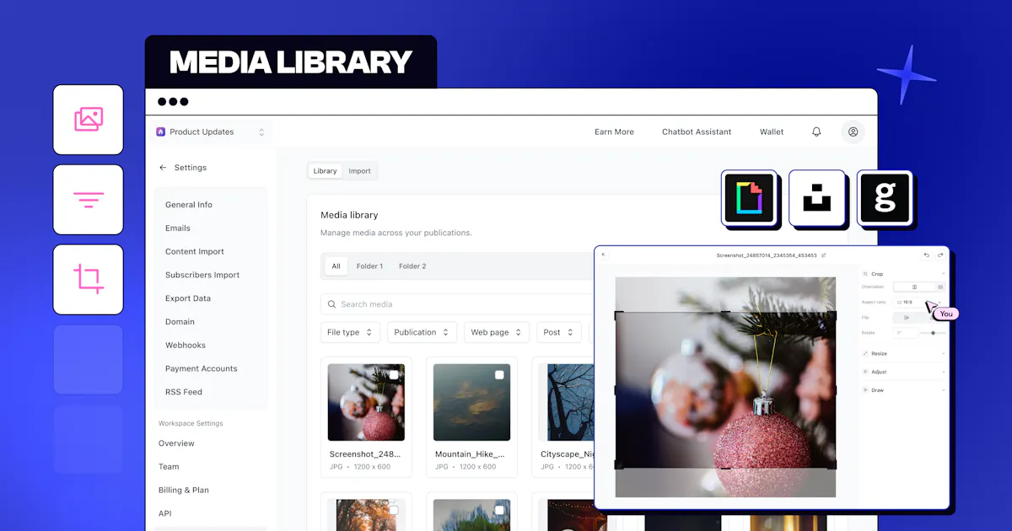This screenshot has width=1012, height=531.
Task: Open workspace API settings
Action: point(165,513)
